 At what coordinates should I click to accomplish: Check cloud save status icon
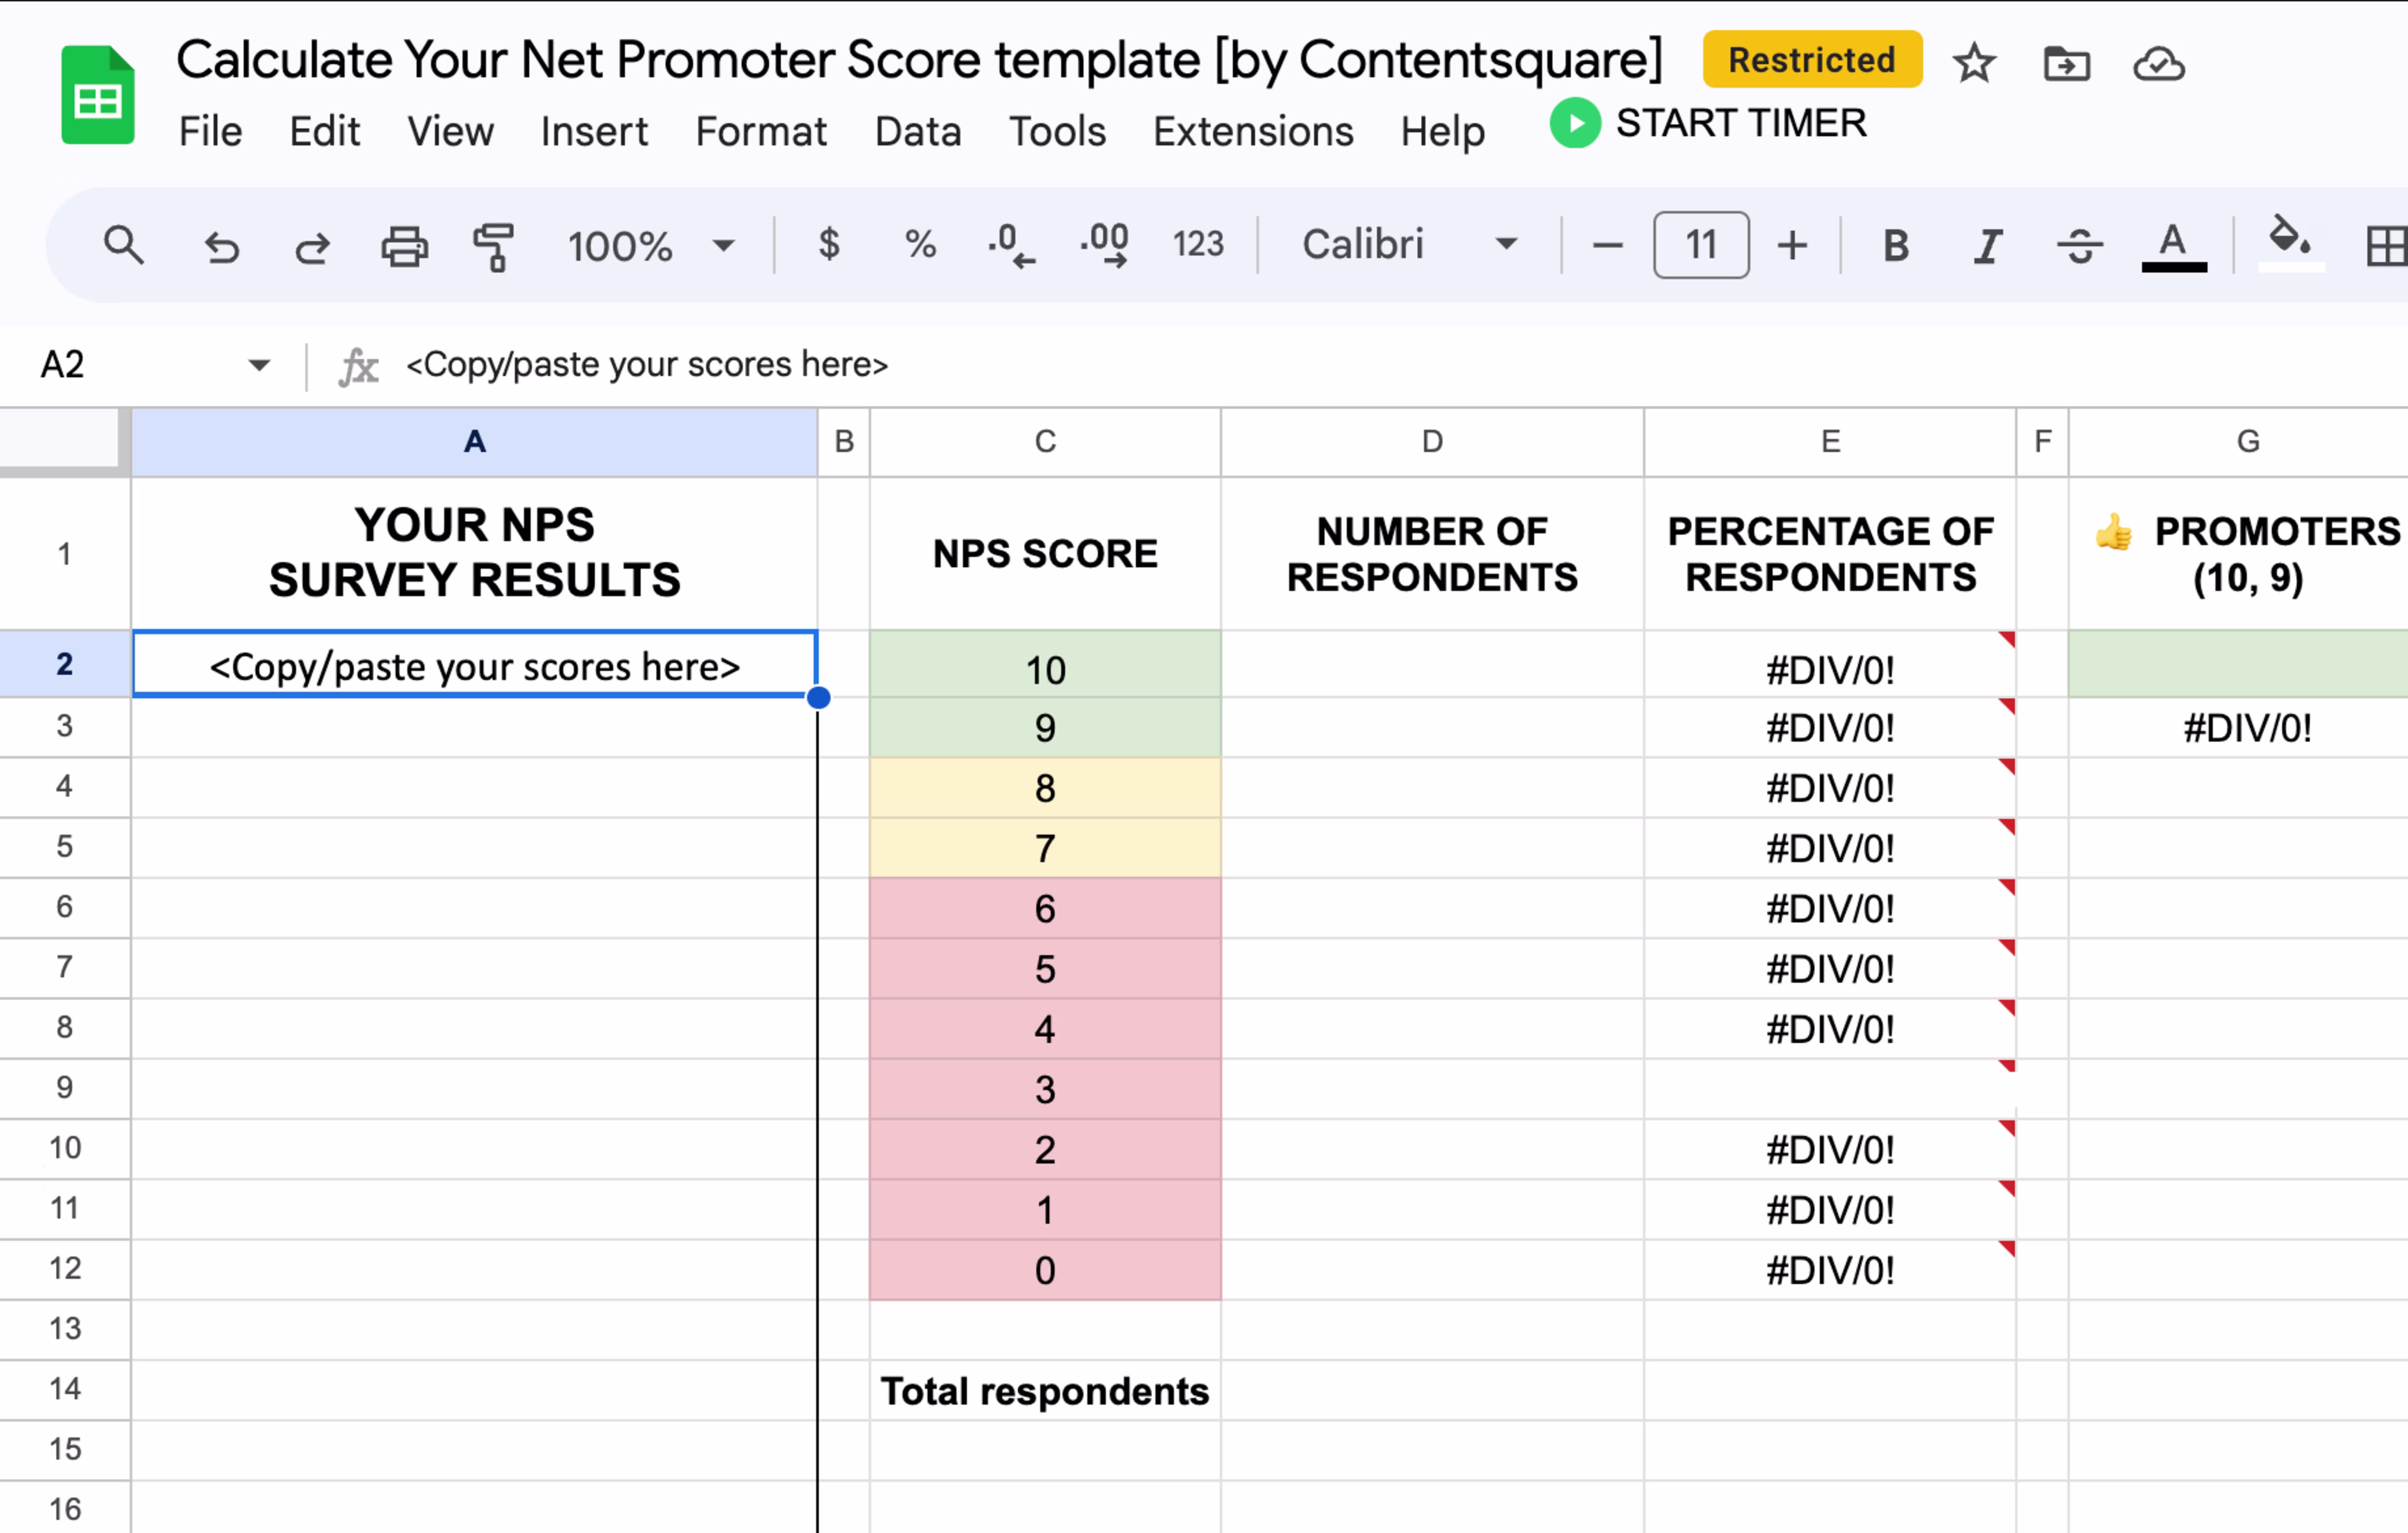coord(2159,64)
